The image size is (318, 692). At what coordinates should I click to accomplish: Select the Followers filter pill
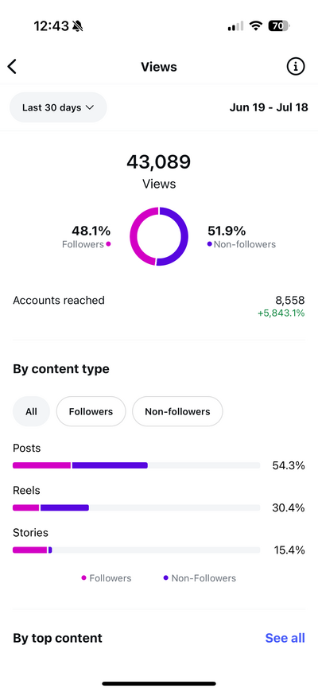[91, 411]
